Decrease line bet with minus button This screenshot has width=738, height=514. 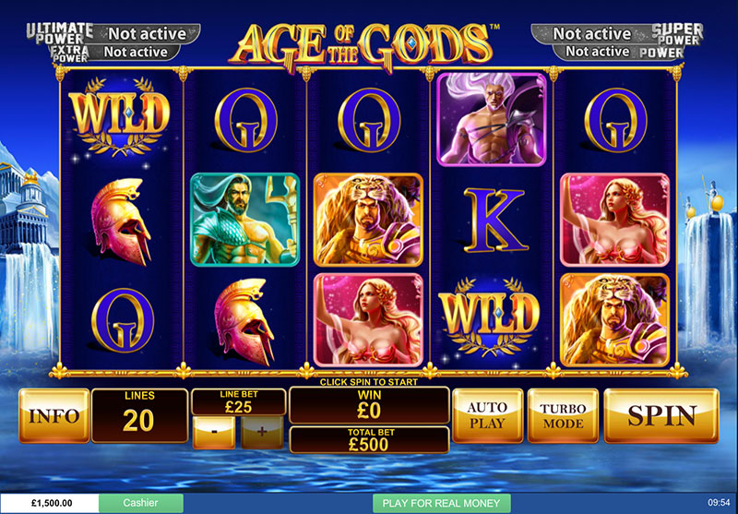tap(214, 432)
